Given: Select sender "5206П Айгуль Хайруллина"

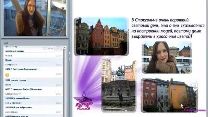Looking at the screenshot, I should pyautogui.click(x=19, y=107).
